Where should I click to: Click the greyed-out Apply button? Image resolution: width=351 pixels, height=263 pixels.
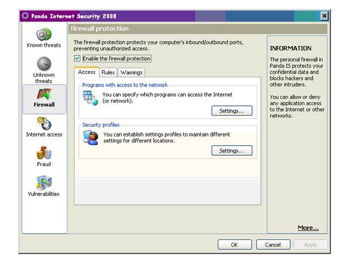pyautogui.click(x=311, y=245)
